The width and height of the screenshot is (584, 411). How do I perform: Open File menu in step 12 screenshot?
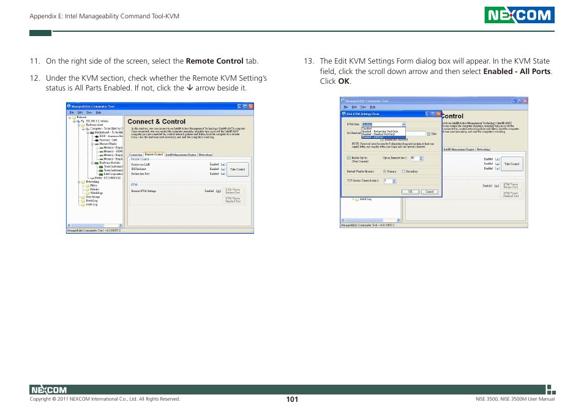[x=72, y=113]
